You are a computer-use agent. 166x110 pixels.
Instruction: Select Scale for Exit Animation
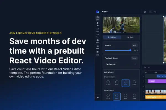134,97
